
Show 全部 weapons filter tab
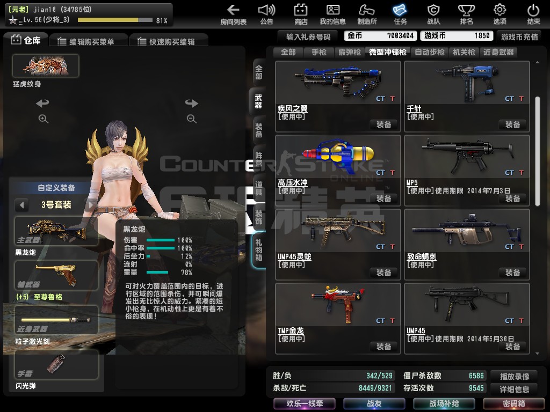click(288, 52)
